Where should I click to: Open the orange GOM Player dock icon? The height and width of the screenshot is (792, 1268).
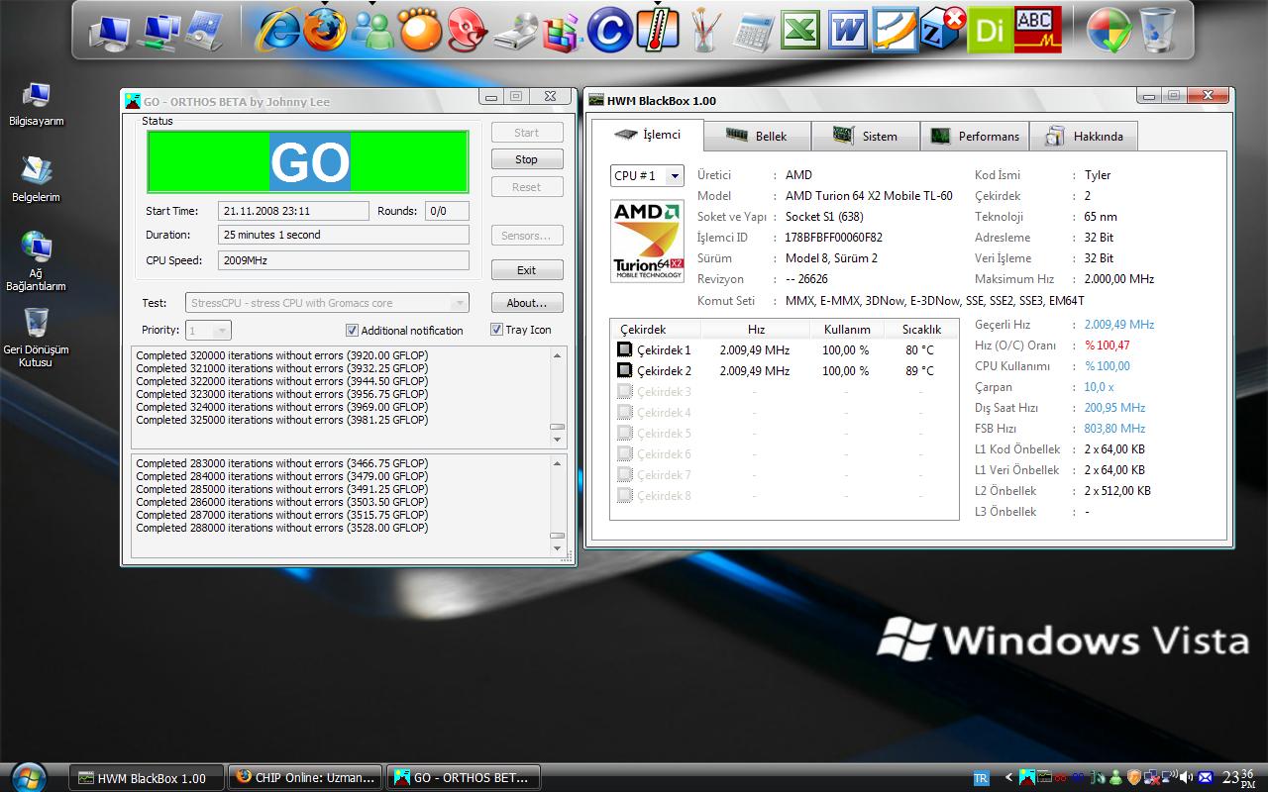pos(420,30)
